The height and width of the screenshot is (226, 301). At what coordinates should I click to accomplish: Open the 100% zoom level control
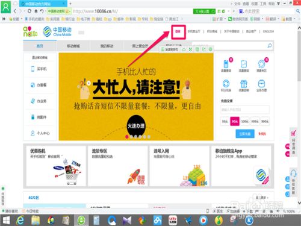click(x=288, y=211)
